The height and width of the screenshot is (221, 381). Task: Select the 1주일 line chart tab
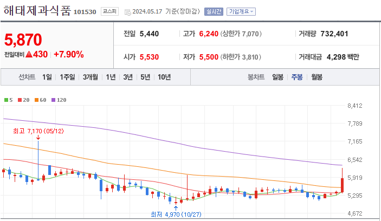(x=67, y=77)
